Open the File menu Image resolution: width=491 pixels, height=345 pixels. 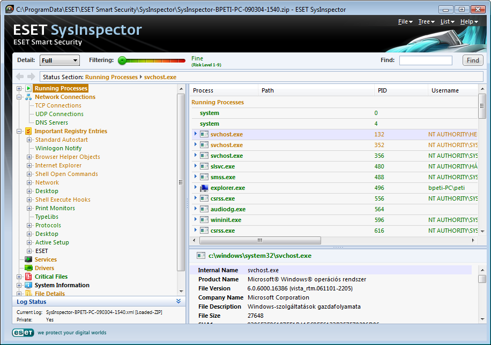pyautogui.click(x=405, y=21)
